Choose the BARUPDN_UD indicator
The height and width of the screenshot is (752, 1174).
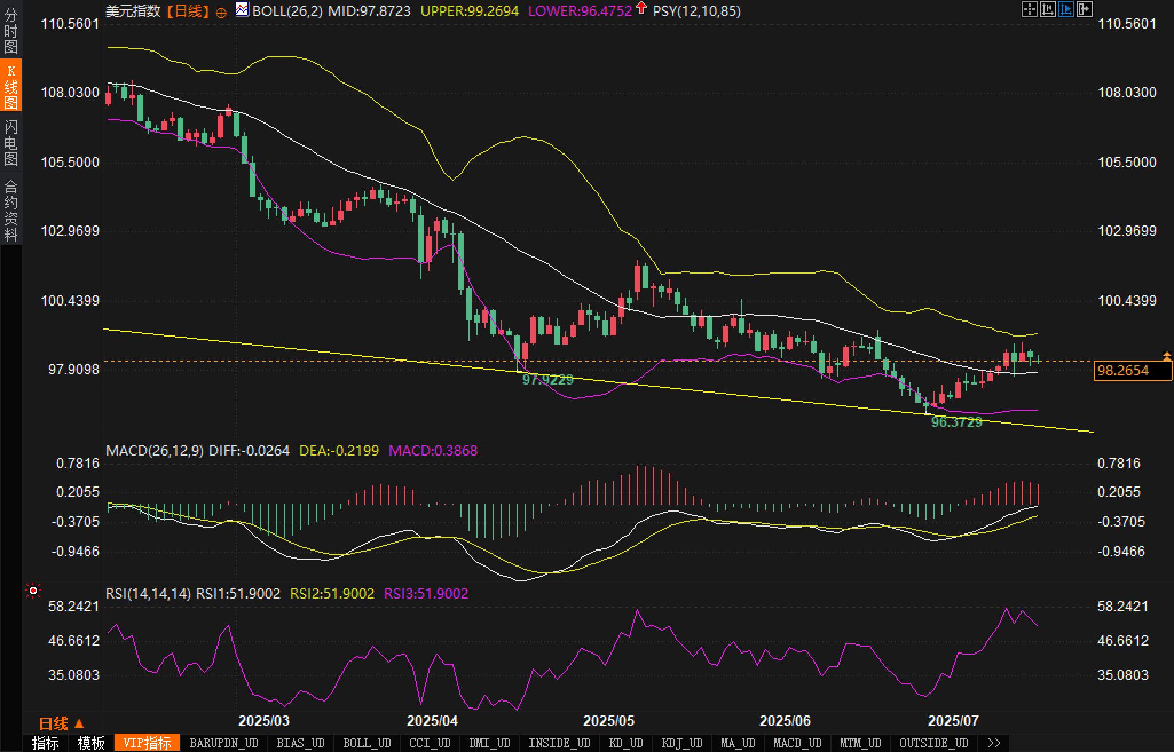click(x=224, y=743)
